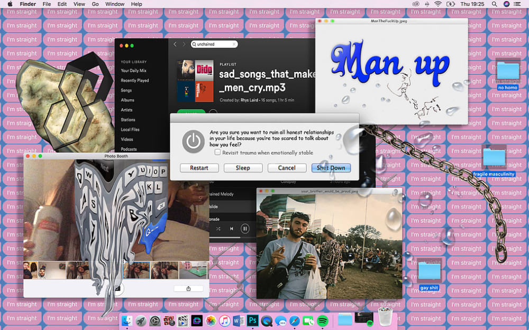The height and width of the screenshot is (330, 529).
Task: Open Microsoft Word from the Dock
Action: tap(239, 321)
